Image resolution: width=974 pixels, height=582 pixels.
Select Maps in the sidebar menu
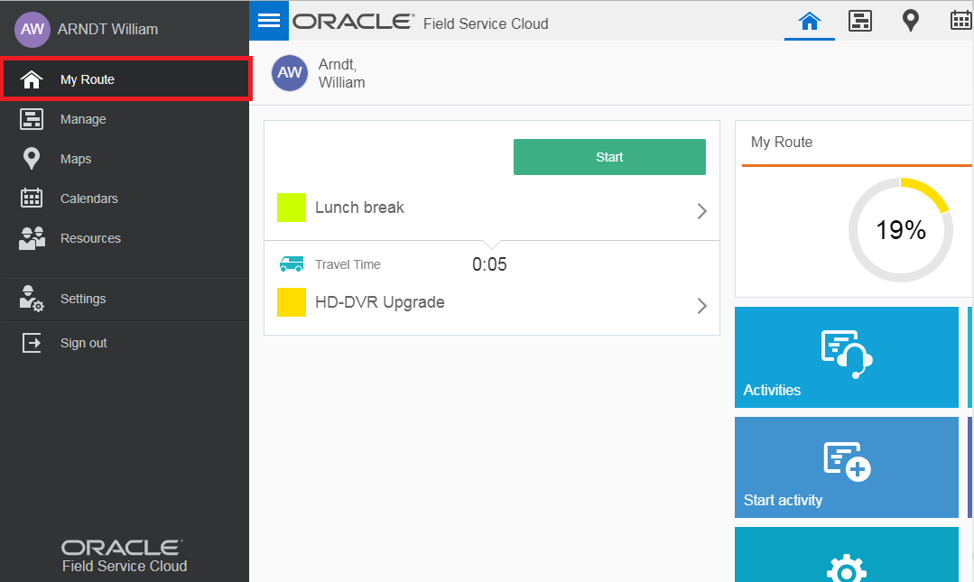125,159
